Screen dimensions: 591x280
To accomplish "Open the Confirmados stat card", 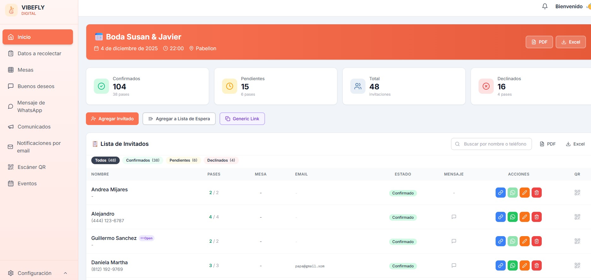I will 148,86.
